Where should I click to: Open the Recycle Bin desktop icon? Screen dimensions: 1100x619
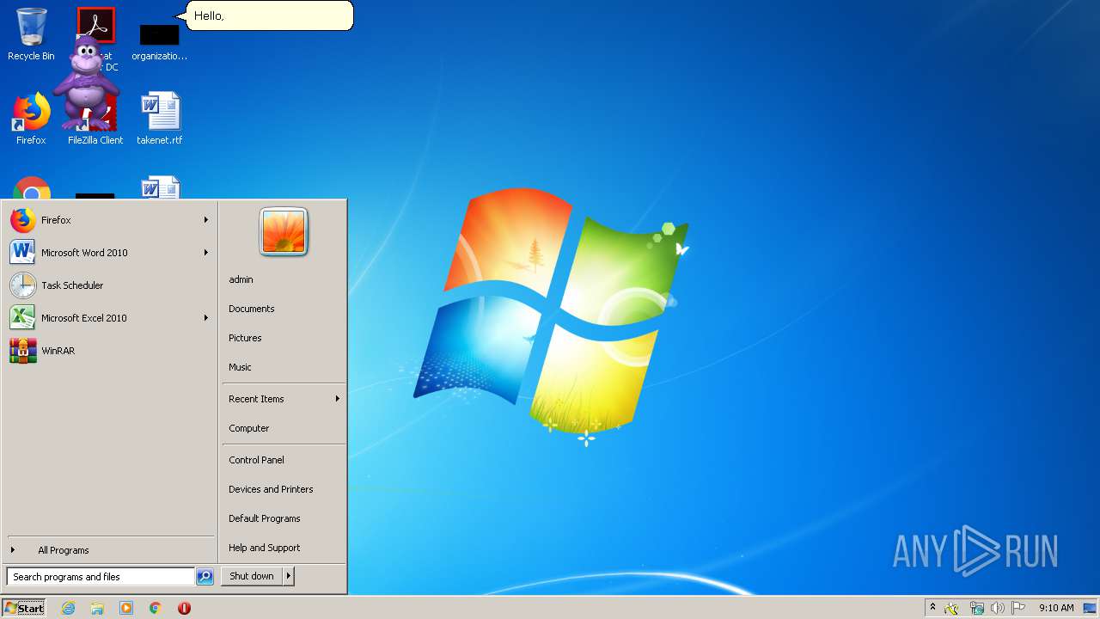tap(31, 34)
